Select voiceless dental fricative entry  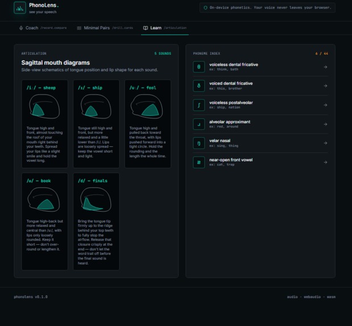(x=260, y=67)
